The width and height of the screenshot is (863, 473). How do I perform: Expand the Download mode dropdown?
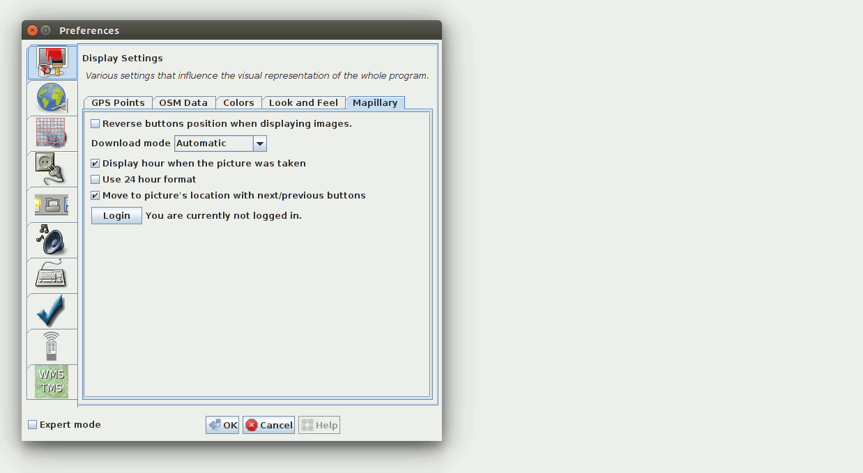pos(259,144)
